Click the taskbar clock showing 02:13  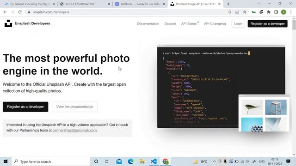pyautogui.click(x=275, y=161)
